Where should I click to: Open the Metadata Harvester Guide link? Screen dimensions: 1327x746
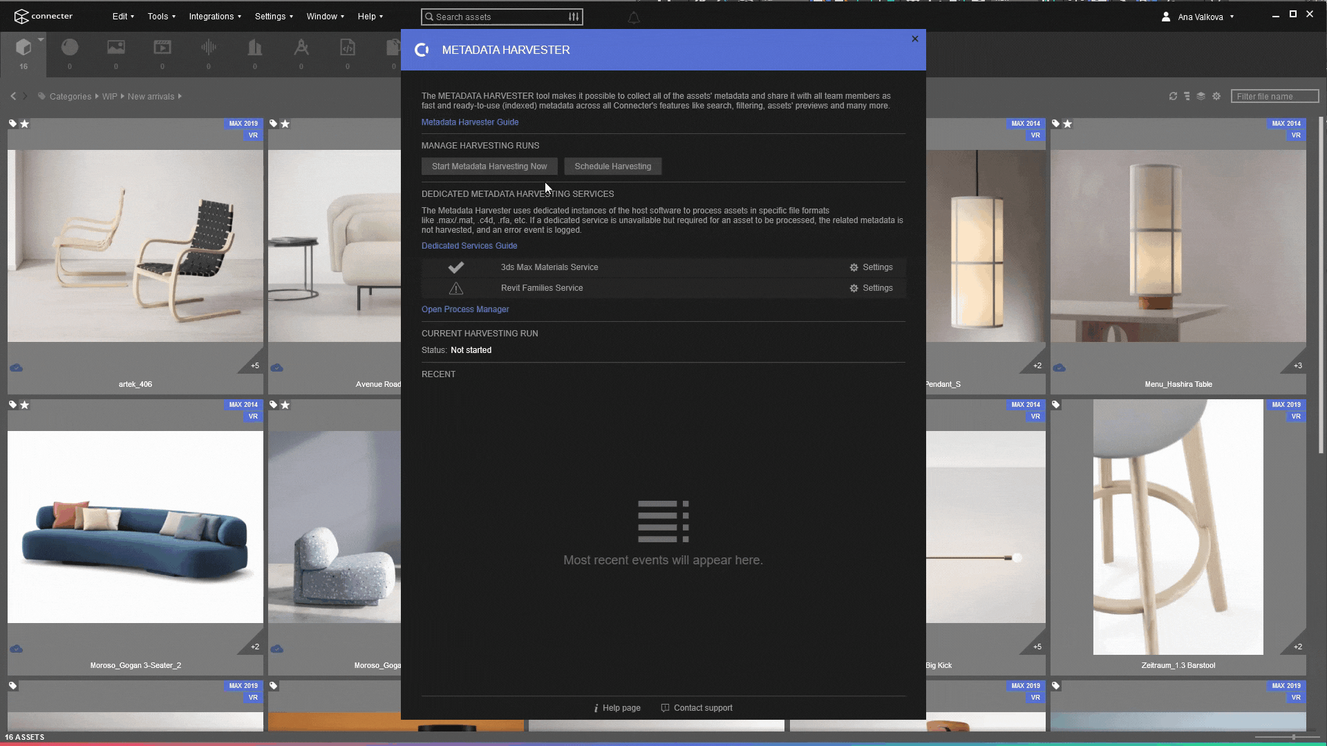pos(470,122)
